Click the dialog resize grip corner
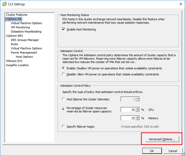 pos(183,154)
